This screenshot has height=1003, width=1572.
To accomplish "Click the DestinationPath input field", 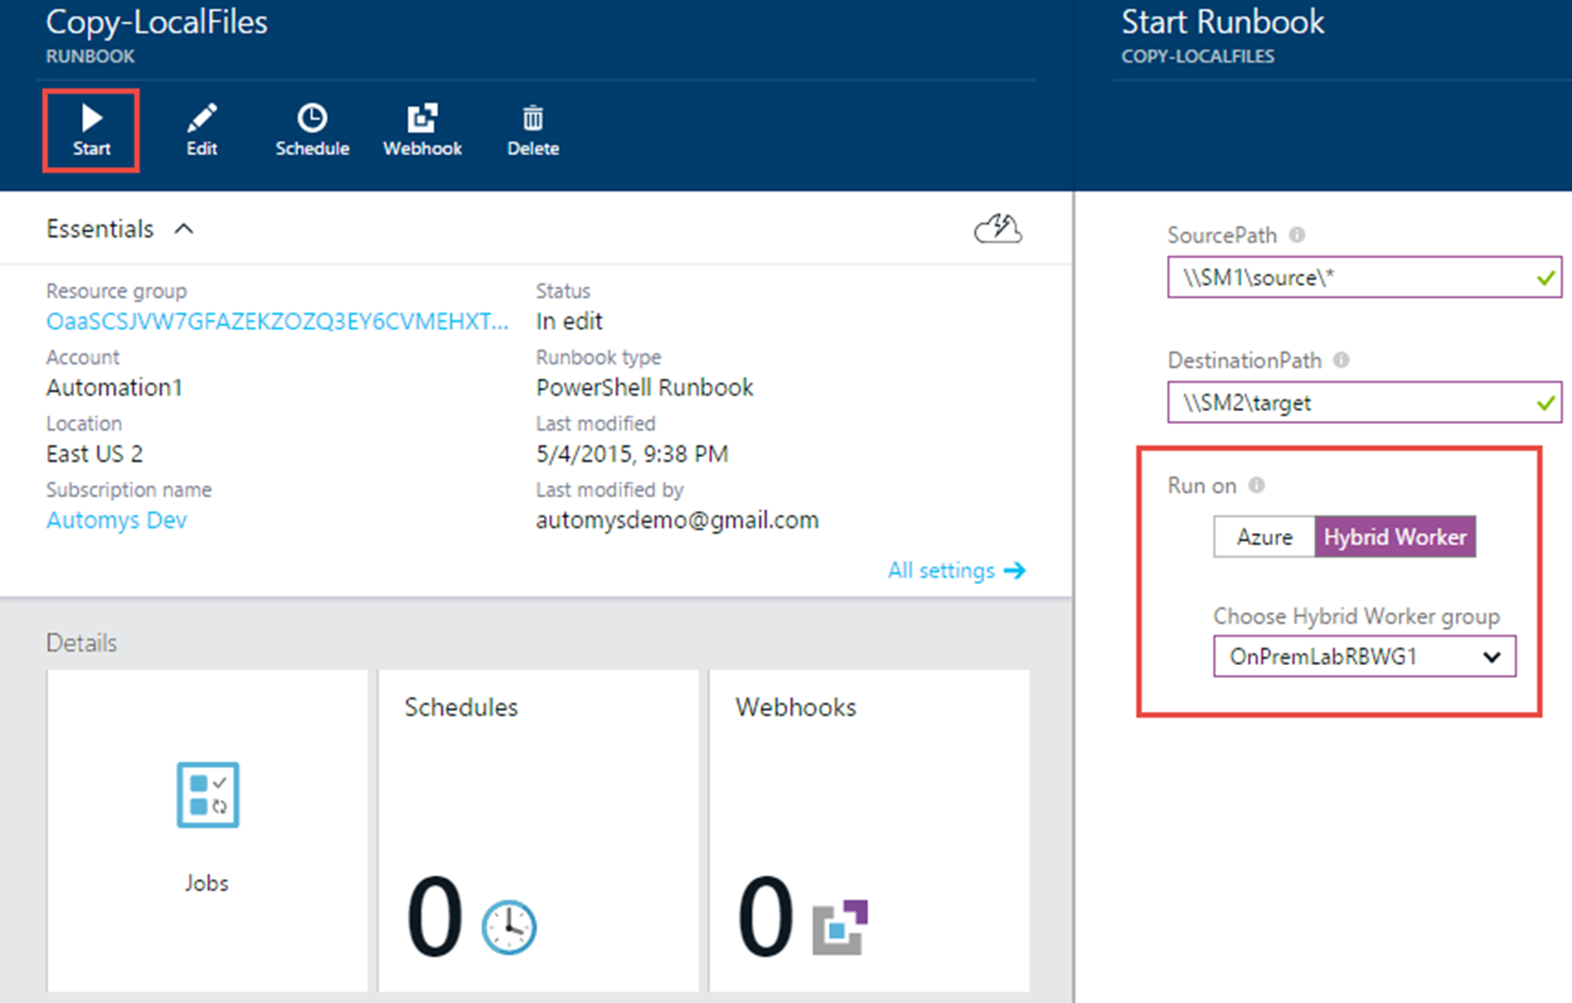I will tap(1364, 402).
